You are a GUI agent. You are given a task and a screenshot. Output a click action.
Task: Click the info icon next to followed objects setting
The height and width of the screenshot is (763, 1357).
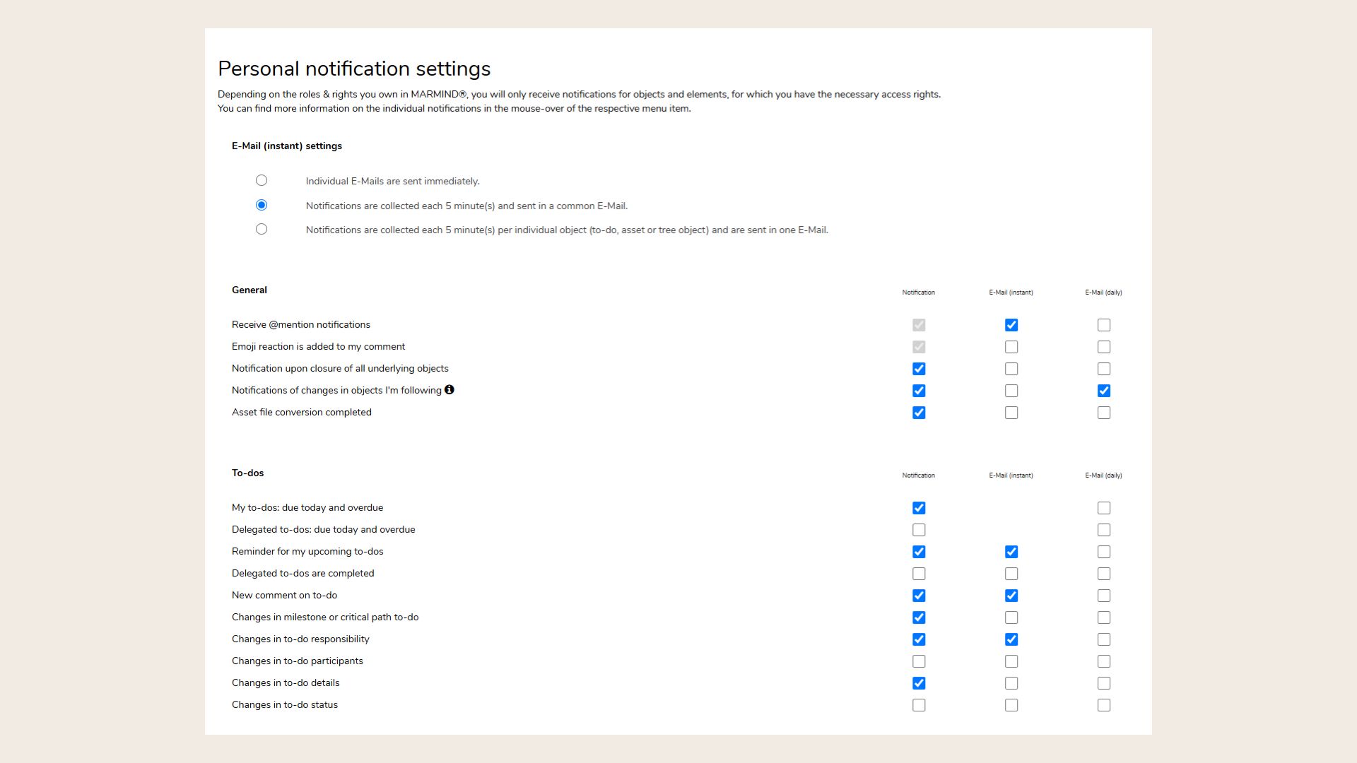tap(451, 390)
